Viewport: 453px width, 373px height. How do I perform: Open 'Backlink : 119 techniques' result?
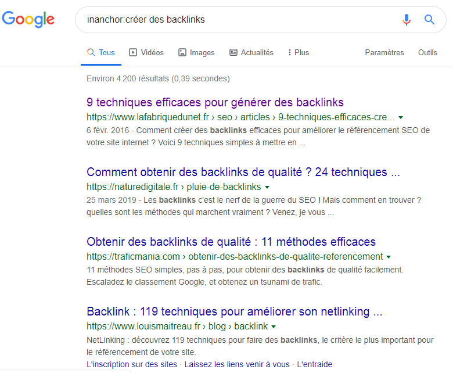coord(234,311)
